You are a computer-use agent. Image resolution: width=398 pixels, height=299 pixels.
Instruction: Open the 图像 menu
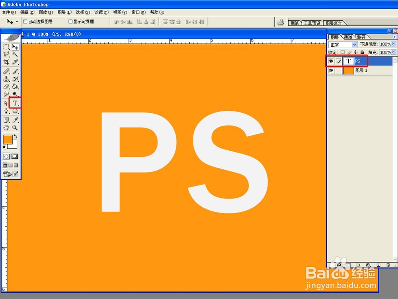click(x=46, y=12)
